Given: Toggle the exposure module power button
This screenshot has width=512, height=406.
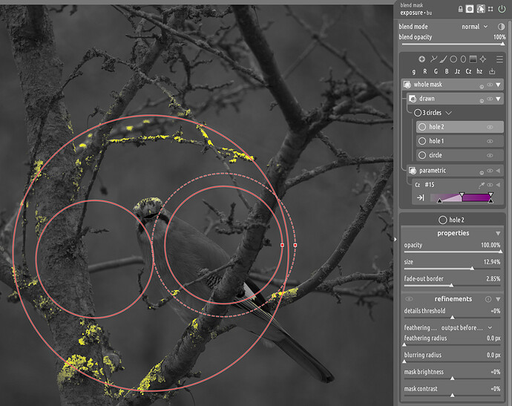Looking at the screenshot, I should click(502, 9).
